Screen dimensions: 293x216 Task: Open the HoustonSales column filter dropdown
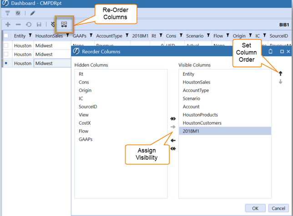pos(67,36)
